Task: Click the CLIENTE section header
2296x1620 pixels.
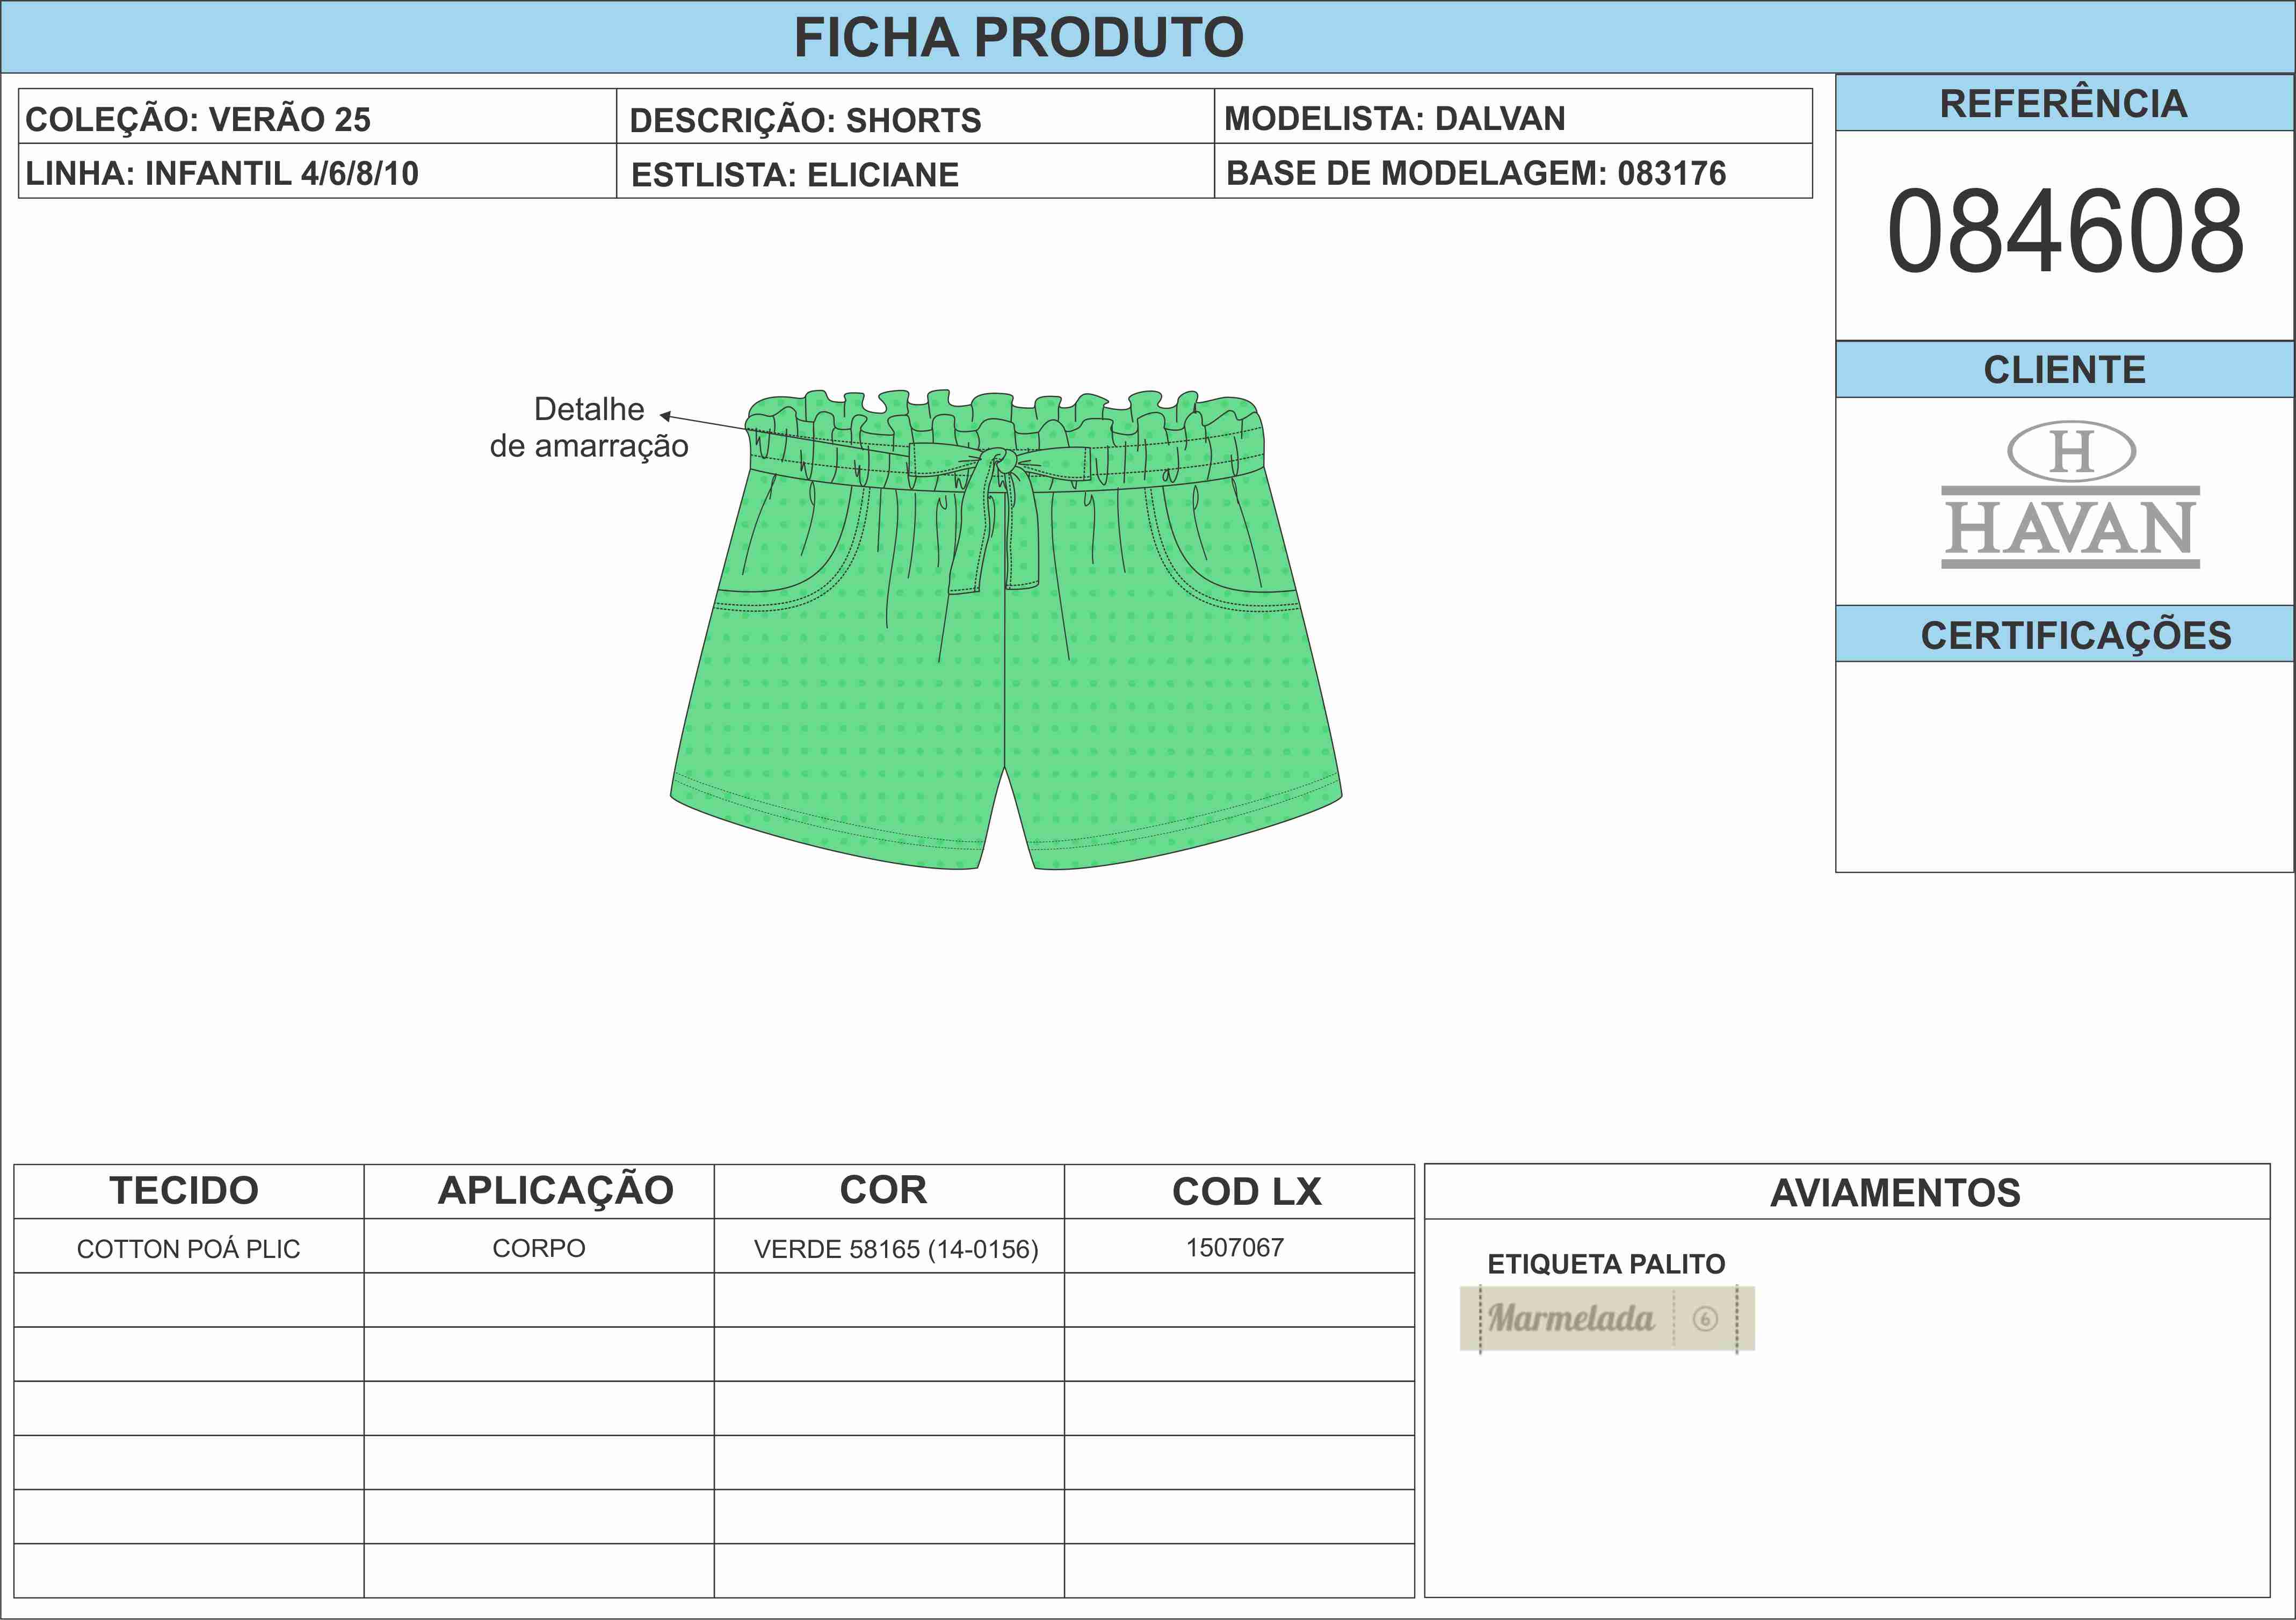Action: tap(2064, 370)
